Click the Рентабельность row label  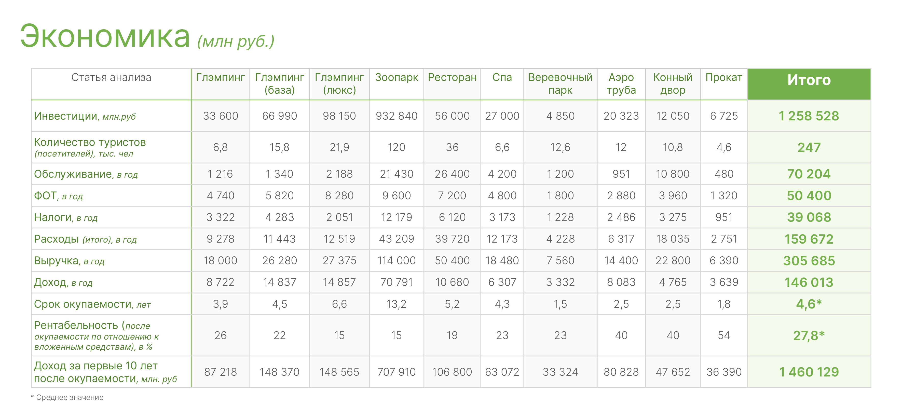96,336
